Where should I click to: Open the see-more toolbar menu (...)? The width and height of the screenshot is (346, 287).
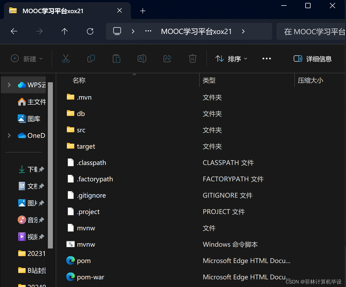[266, 59]
